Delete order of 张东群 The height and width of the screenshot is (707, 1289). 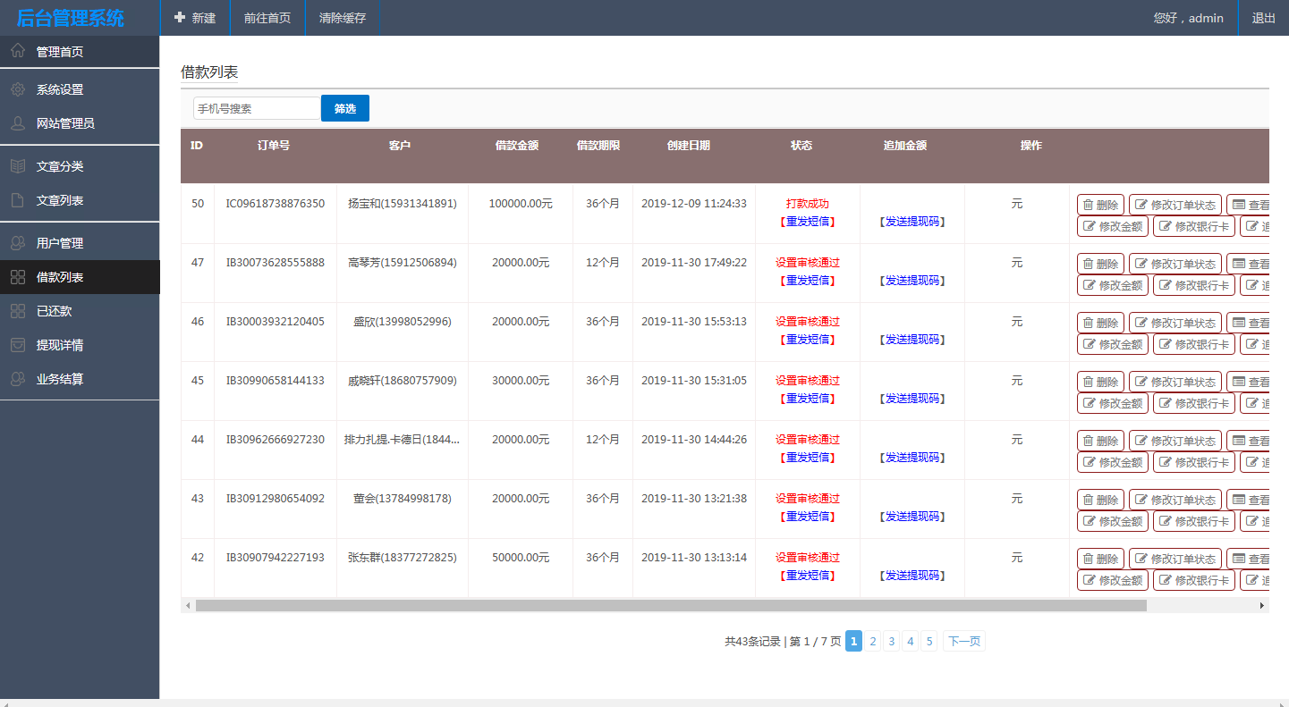(x=1100, y=559)
